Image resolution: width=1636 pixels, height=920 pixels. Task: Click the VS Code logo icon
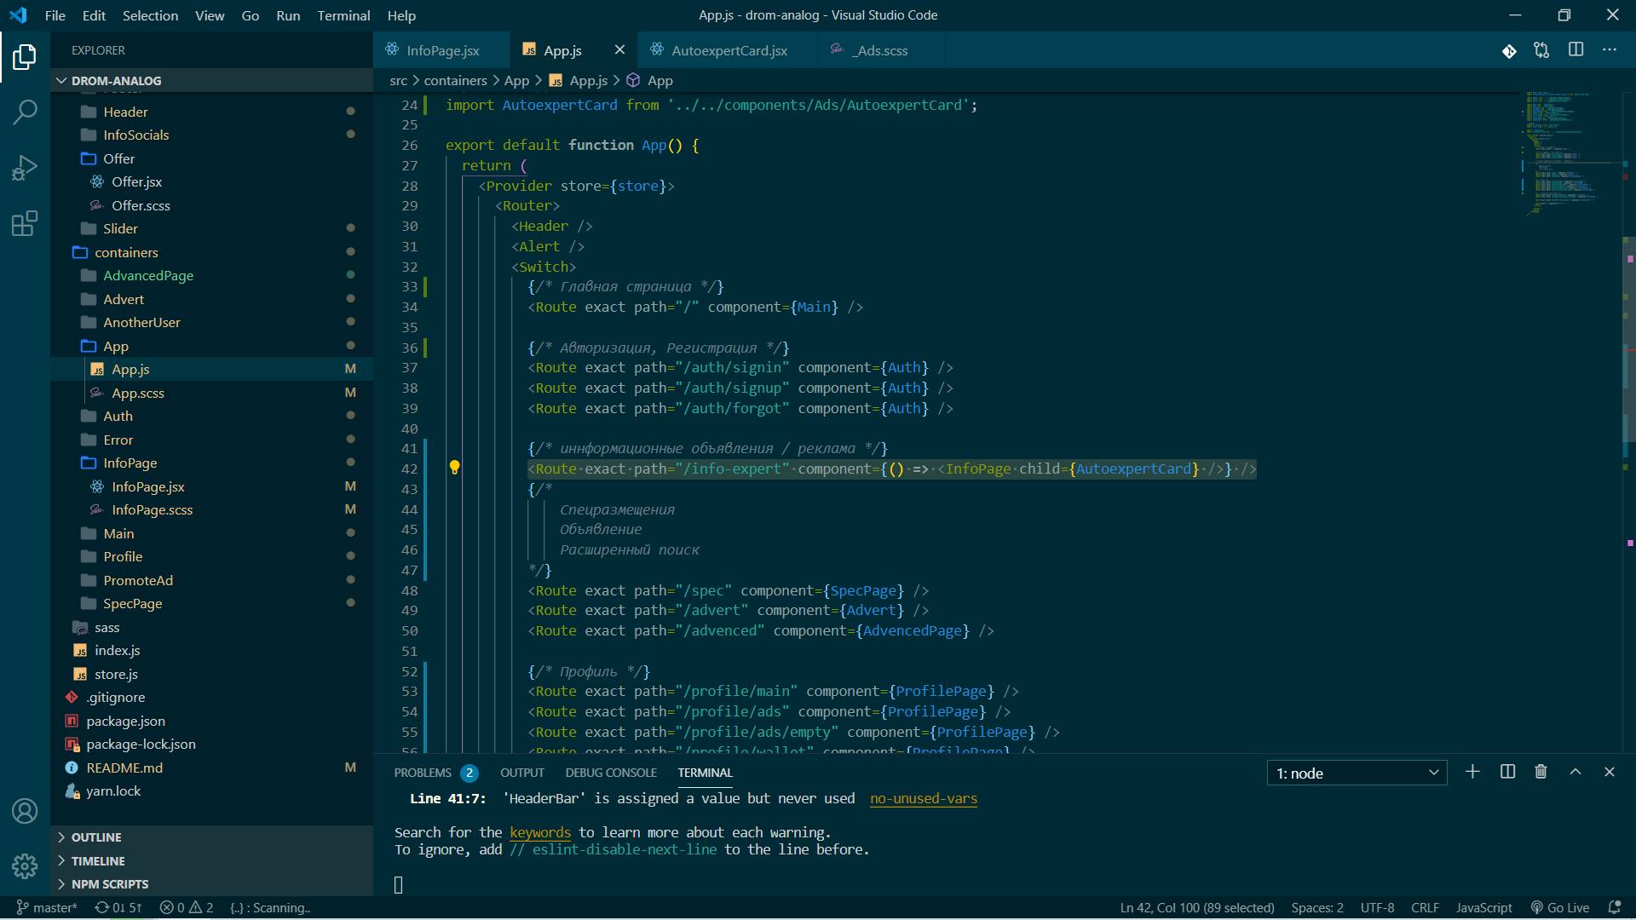[18, 15]
